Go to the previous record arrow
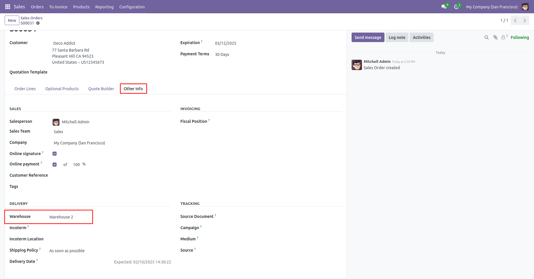 click(x=515, y=20)
